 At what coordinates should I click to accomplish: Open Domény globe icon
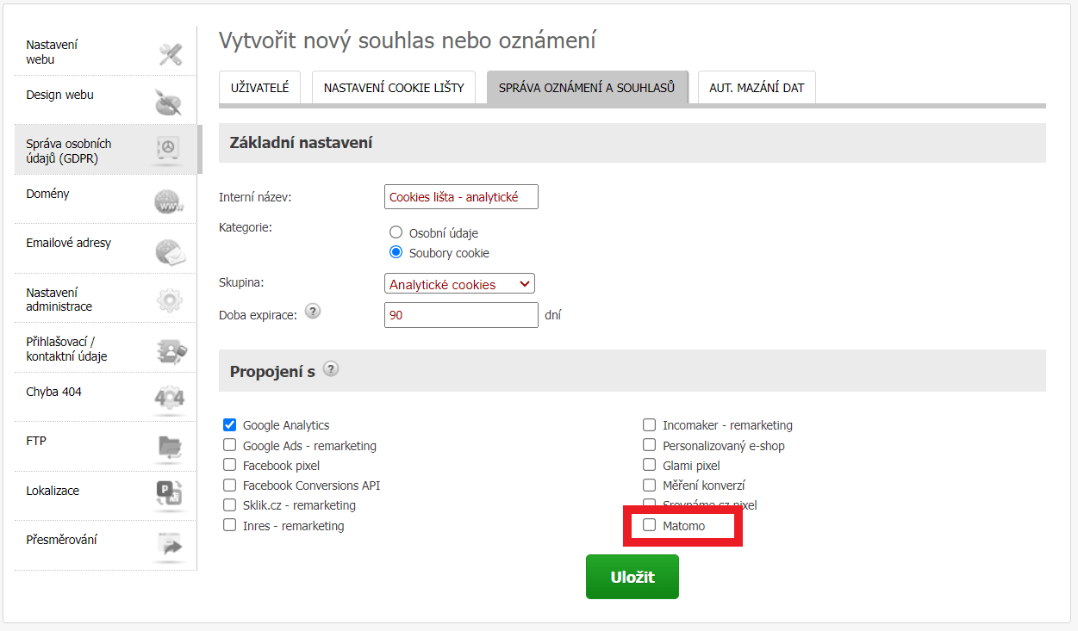tap(169, 202)
